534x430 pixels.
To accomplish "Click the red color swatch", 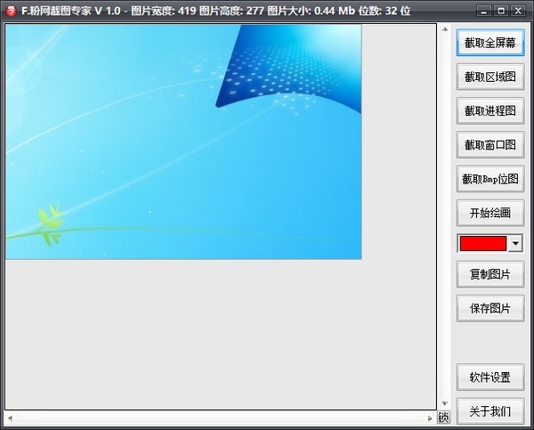I will [482, 243].
